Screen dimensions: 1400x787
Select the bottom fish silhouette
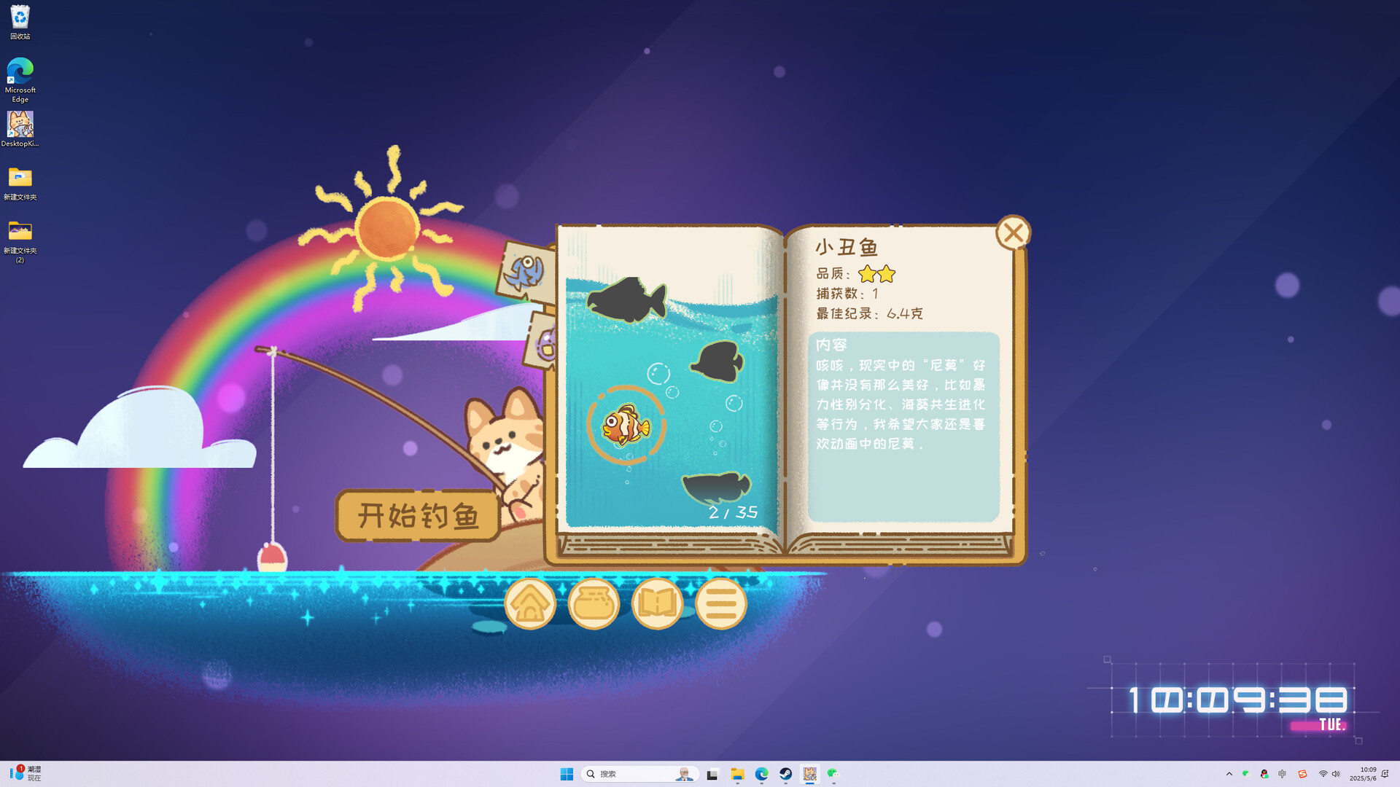[716, 487]
